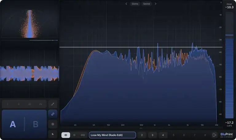
Task: Select snapshot IV
Action: tap(41, 104)
